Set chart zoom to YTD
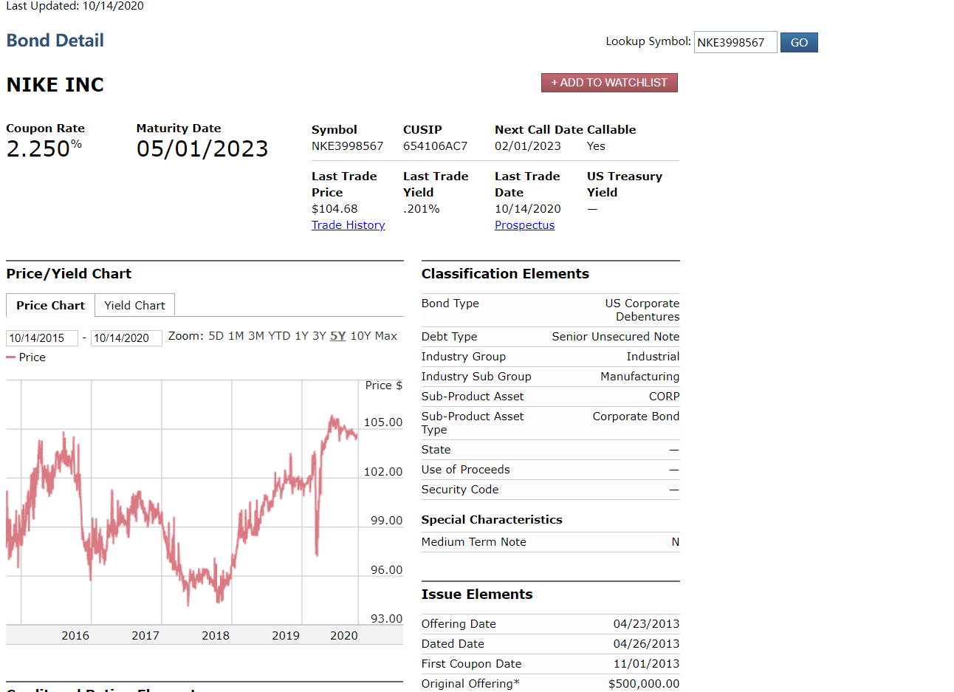Viewport: 954px width, 692px height. pos(279,336)
